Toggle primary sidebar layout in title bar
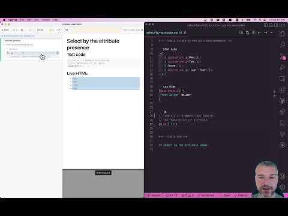The image size is (288, 216). tap(266, 25)
